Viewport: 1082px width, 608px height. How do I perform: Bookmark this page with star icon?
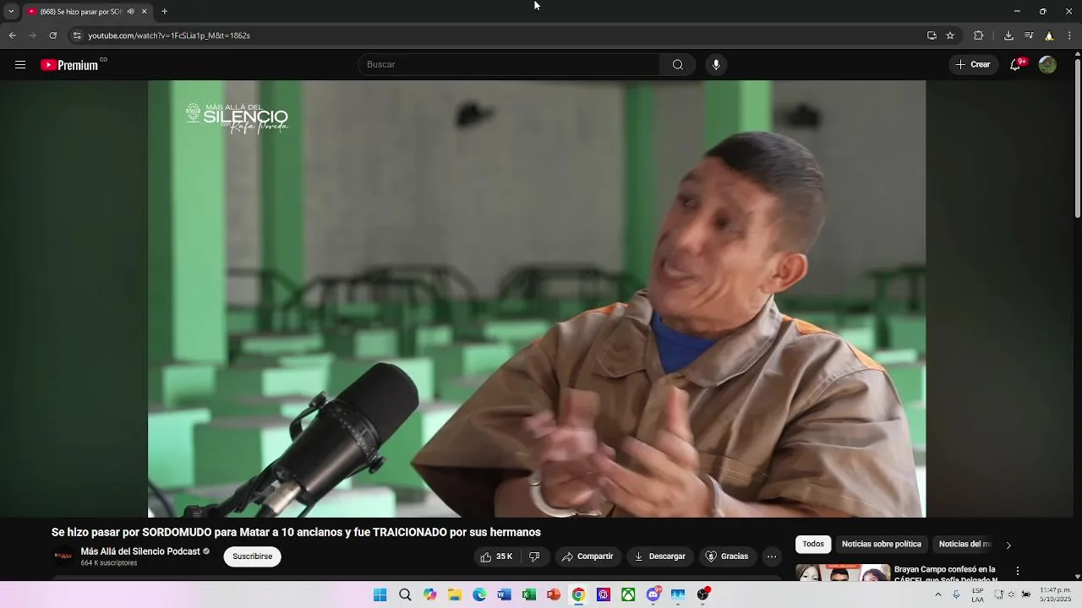(950, 35)
